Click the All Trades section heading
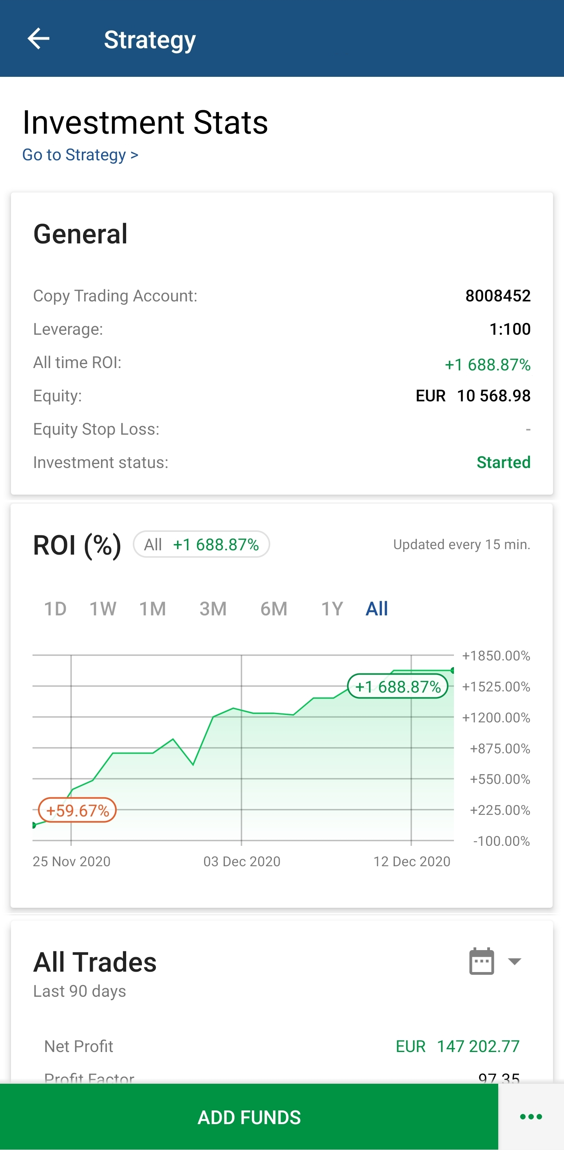The width and height of the screenshot is (564, 1150). pos(95,961)
